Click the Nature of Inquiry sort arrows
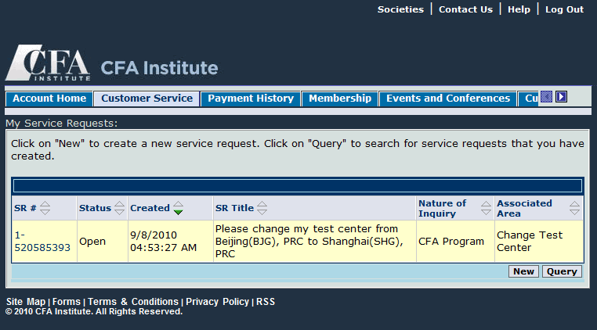597x330 pixels. click(x=486, y=208)
